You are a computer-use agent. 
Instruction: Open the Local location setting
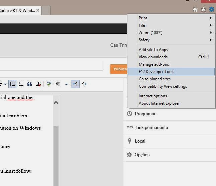(170, 141)
